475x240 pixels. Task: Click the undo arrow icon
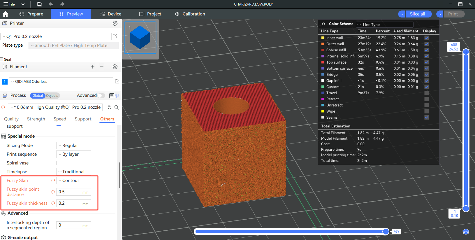coord(51,4)
